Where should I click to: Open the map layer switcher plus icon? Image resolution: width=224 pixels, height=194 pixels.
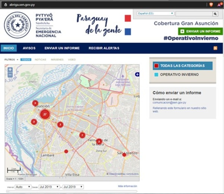[x=137, y=74]
